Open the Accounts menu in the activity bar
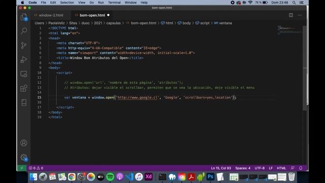 tap(24, 143)
